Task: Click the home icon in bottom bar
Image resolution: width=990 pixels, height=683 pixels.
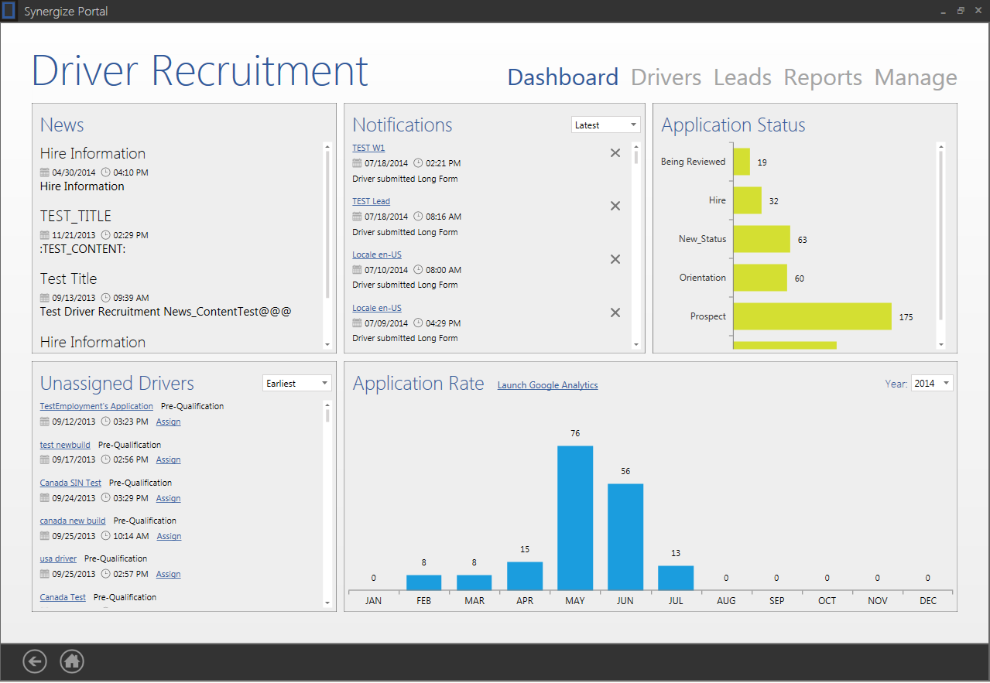Action: click(x=72, y=661)
